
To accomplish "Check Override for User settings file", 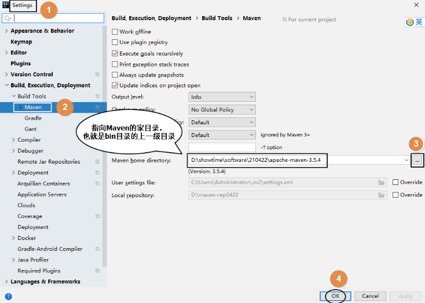I will click(395, 183).
